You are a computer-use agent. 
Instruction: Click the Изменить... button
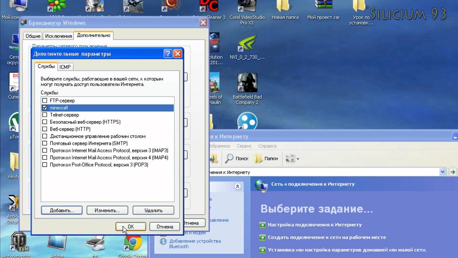coord(107,210)
